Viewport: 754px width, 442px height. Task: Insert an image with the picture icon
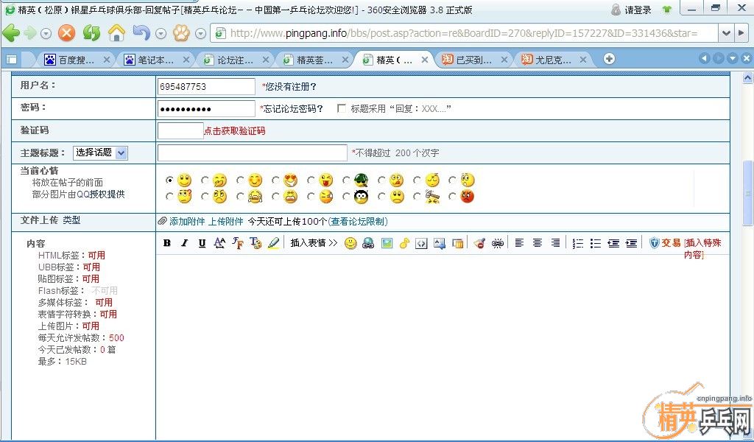387,243
